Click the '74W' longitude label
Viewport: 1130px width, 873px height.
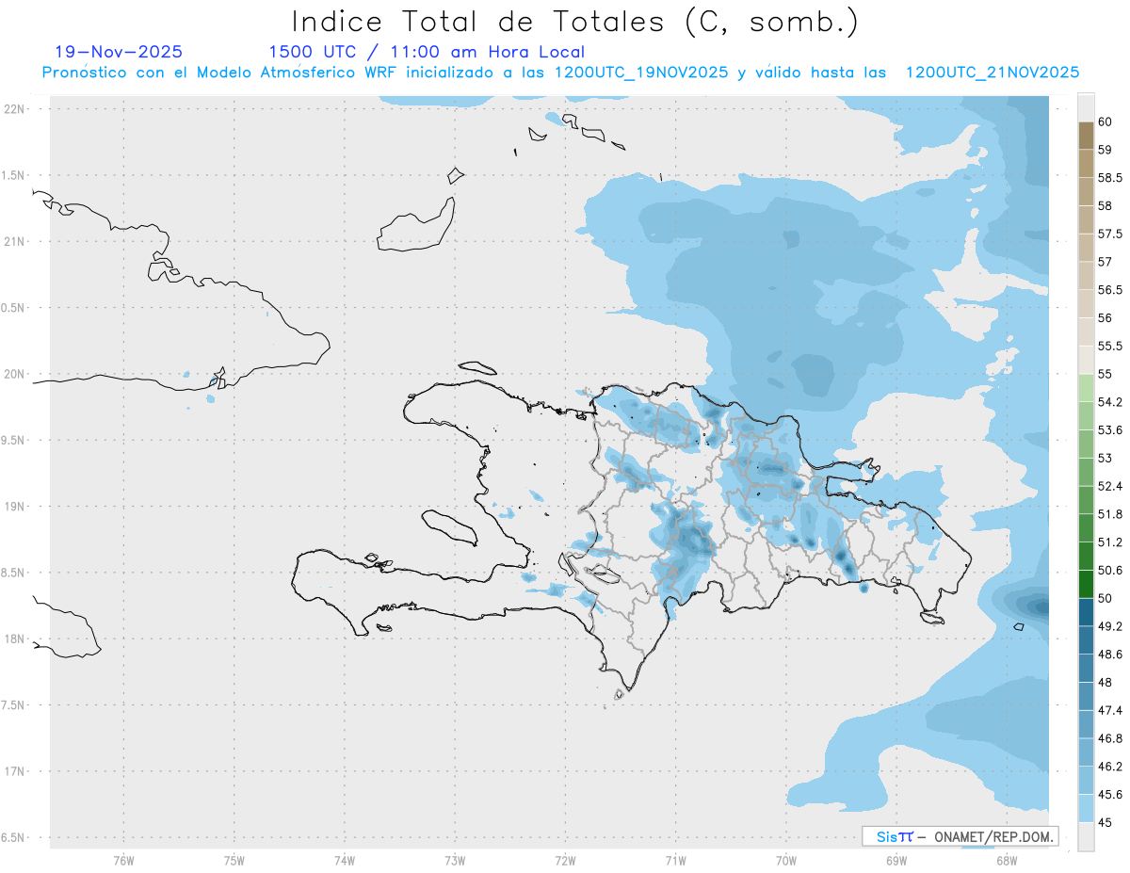click(345, 860)
